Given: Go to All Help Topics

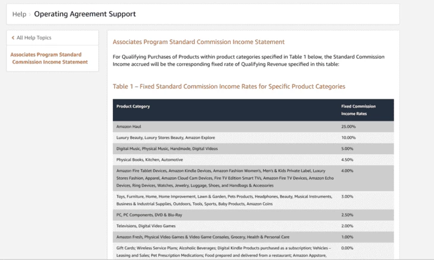Looking at the screenshot, I should tap(33, 37).
